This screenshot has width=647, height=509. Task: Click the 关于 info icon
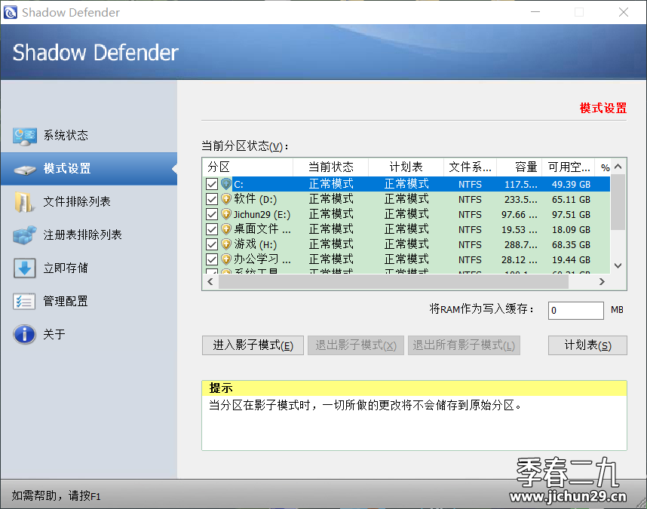pyautogui.click(x=24, y=334)
